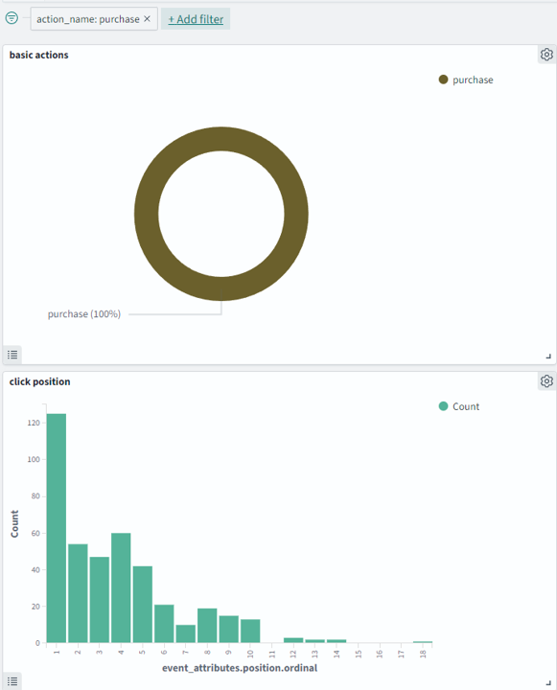
Task: Click resize handle of click position panel
Action: (x=548, y=682)
